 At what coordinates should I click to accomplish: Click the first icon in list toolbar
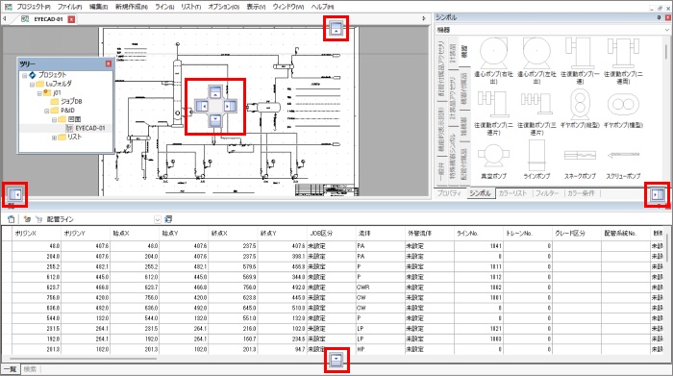coord(12,219)
